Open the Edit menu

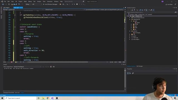click(x=9, y=1)
